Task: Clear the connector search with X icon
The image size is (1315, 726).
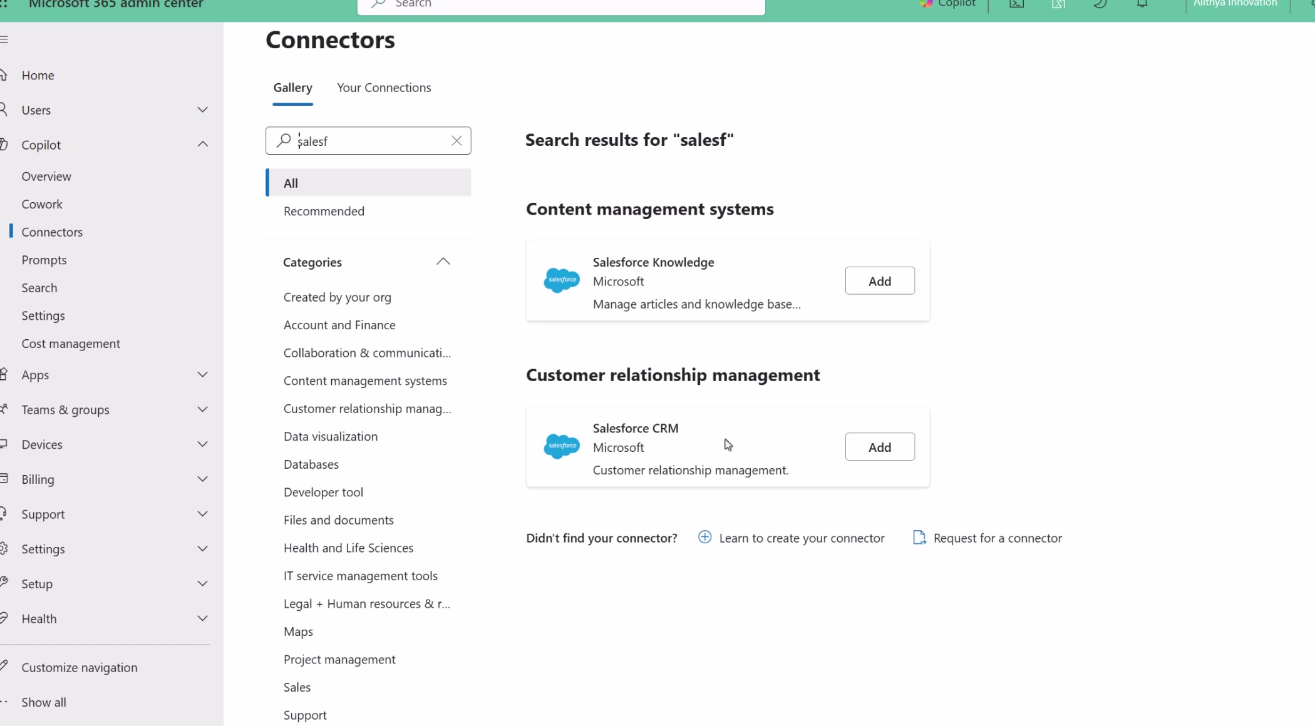Action: pyautogui.click(x=456, y=141)
